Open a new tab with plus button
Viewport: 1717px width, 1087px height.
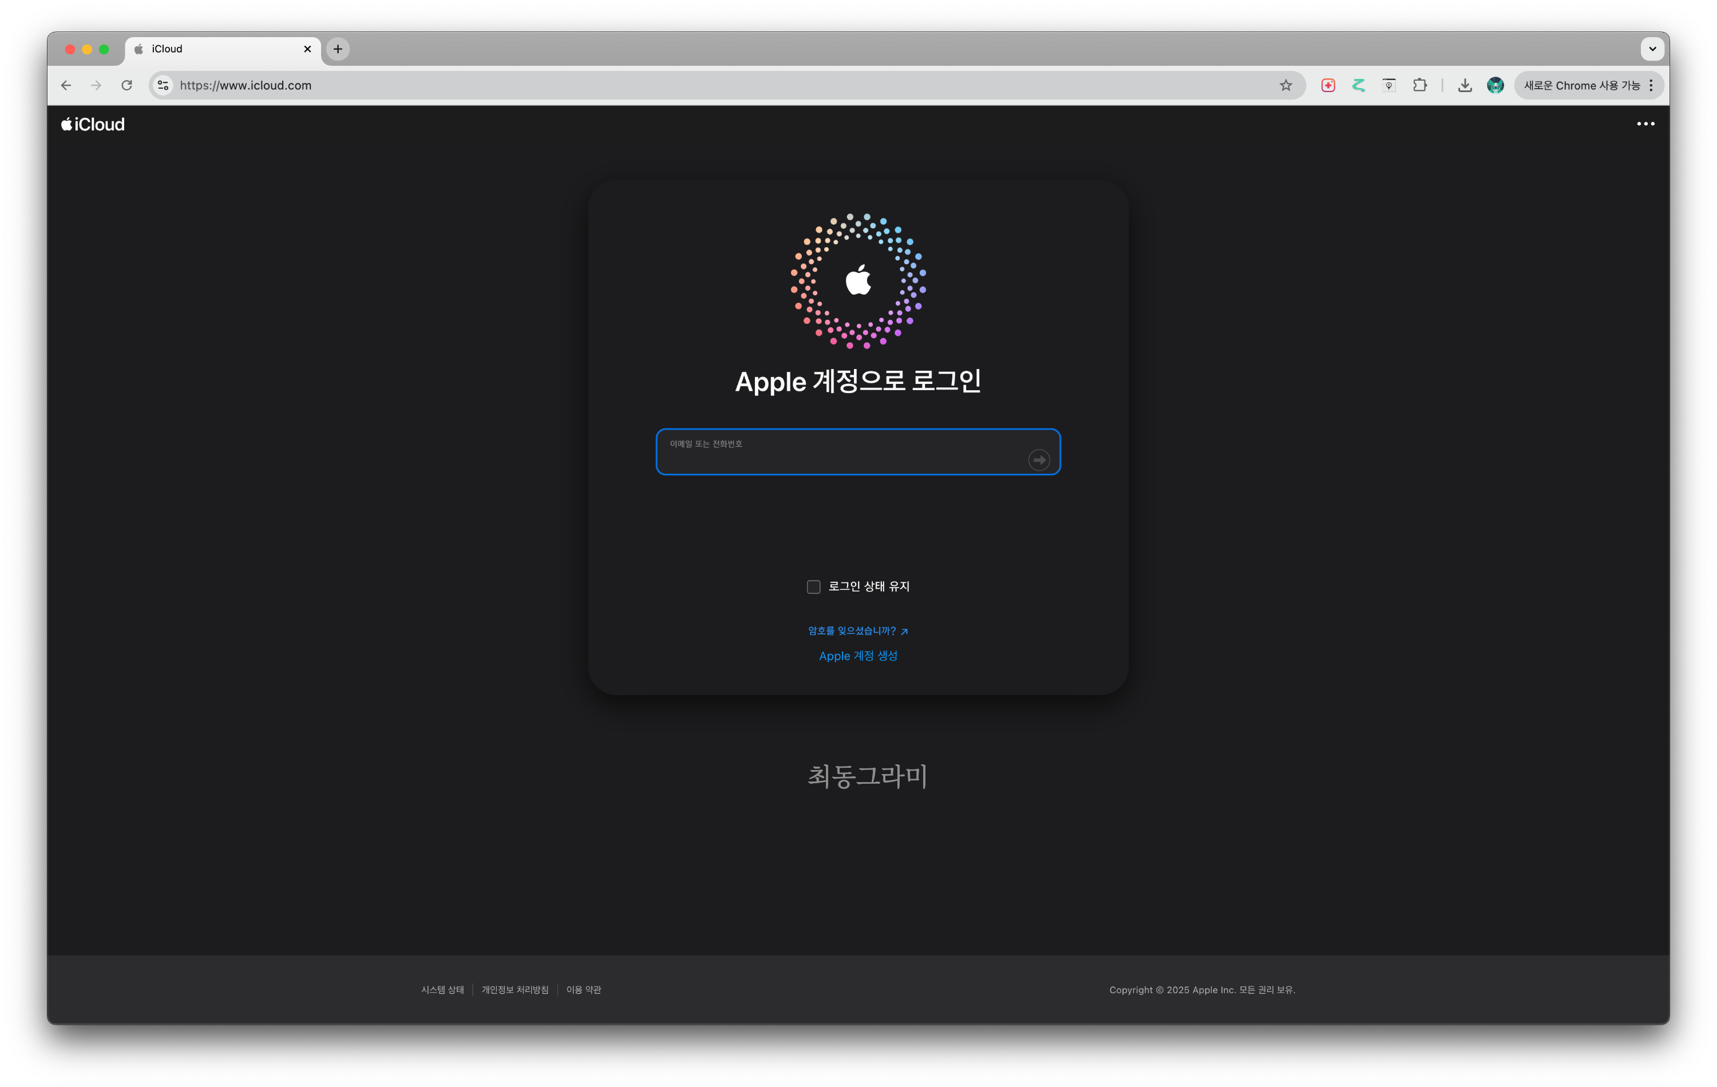(x=338, y=49)
